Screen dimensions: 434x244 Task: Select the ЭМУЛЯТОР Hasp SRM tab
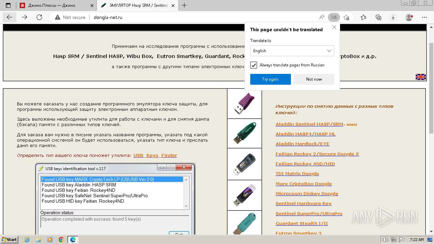pos(138,5)
